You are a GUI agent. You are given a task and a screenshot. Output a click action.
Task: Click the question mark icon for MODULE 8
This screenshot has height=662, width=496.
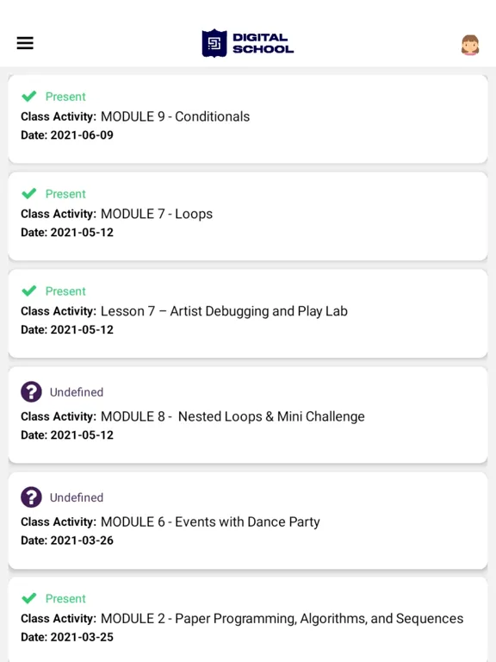[31, 392]
